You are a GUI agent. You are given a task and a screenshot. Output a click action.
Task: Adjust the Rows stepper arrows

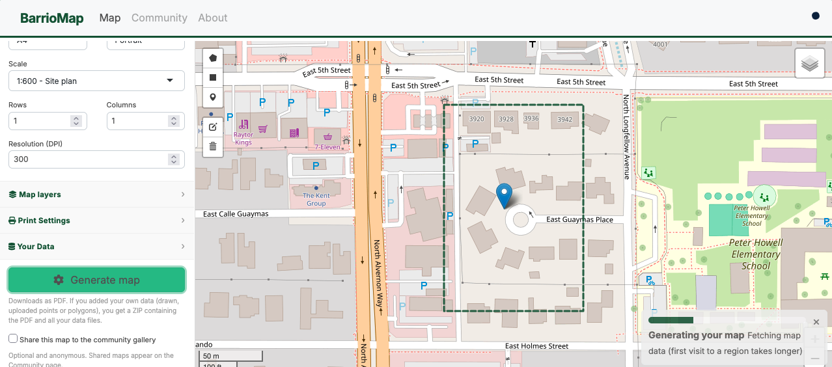tap(76, 121)
